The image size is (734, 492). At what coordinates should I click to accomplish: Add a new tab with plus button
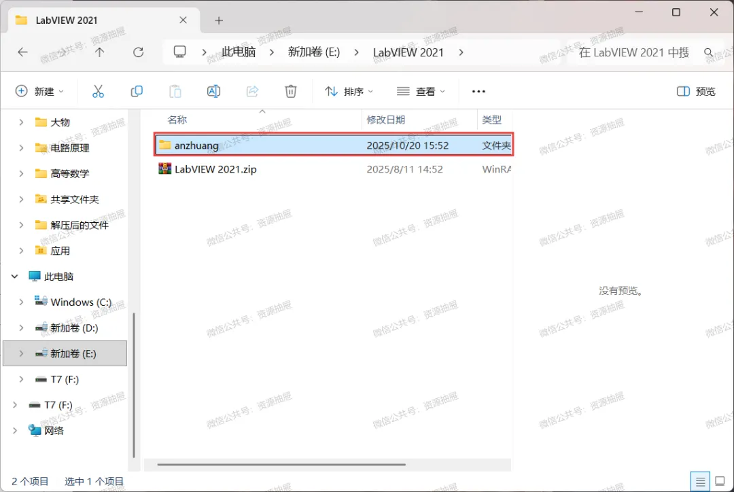point(219,20)
